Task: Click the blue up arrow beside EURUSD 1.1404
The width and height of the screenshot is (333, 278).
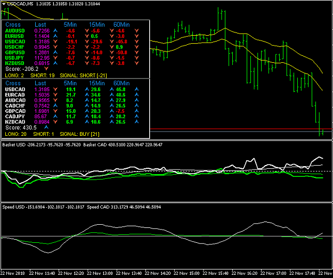Action: click(x=55, y=36)
